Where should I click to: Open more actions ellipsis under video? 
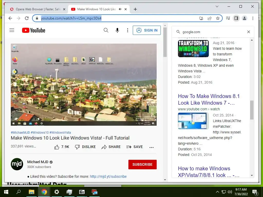(152, 147)
